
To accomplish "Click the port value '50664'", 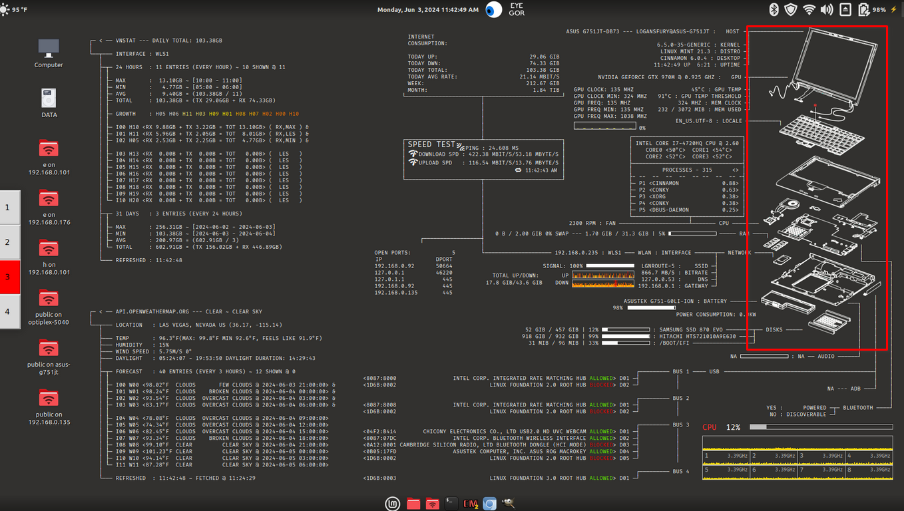I will pyautogui.click(x=443, y=266).
